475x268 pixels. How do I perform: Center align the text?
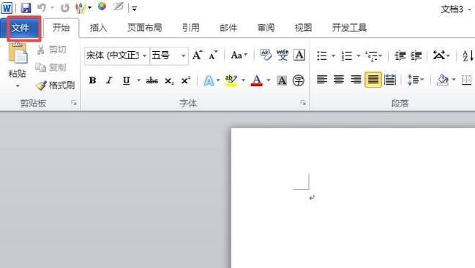(x=339, y=80)
